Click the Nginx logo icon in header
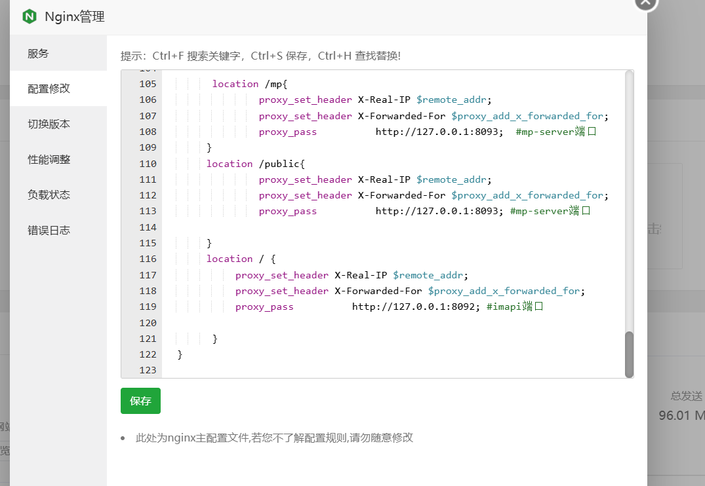 pyautogui.click(x=30, y=16)
